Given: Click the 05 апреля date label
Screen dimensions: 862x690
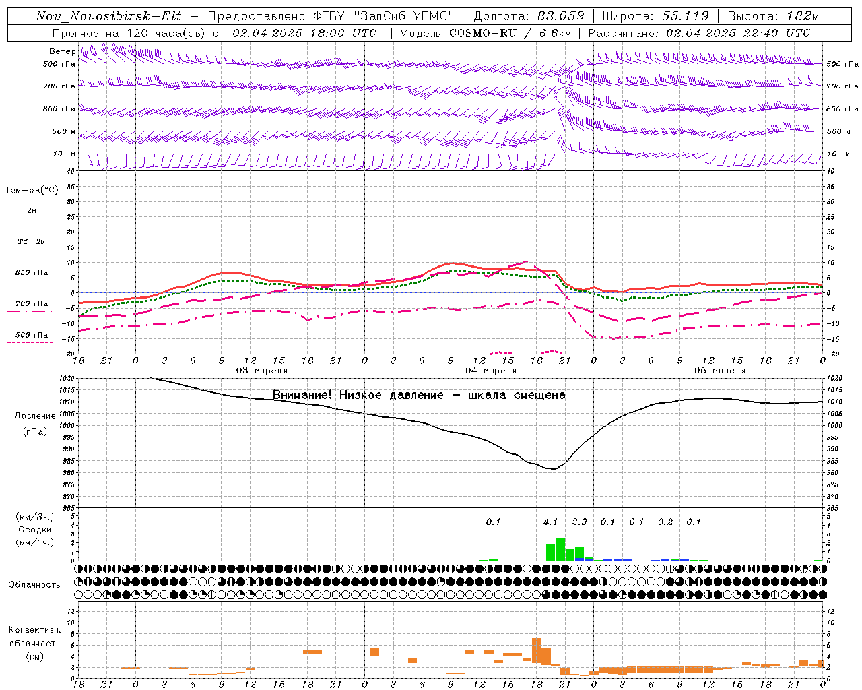Looking at the screenshot, I should point(720,371).
